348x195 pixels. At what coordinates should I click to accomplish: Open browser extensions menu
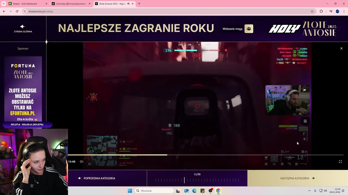pyautogui.click(x=321, y=11)
